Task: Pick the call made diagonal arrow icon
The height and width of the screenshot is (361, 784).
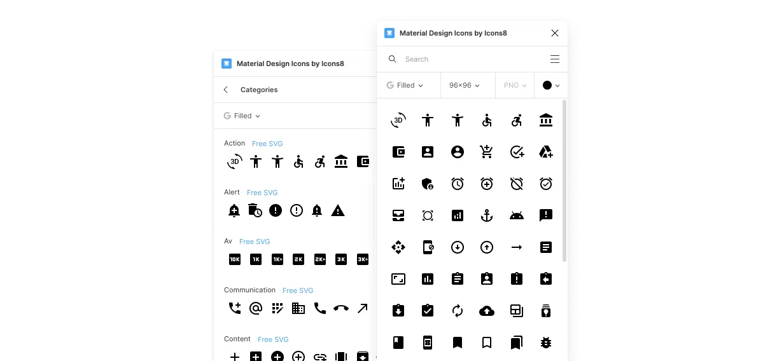Action: [x=362, y=308]
